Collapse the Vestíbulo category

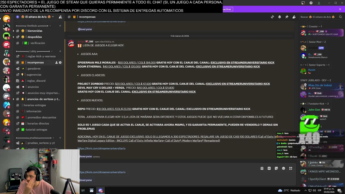pos(33,26)
